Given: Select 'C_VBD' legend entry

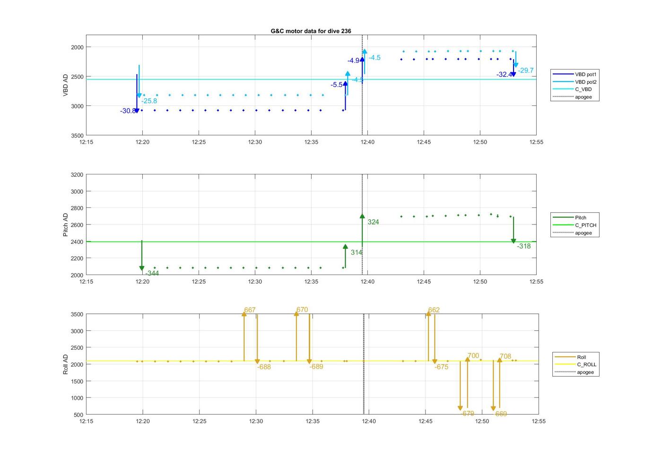Looking at the screenshot, I should point(572,89).
